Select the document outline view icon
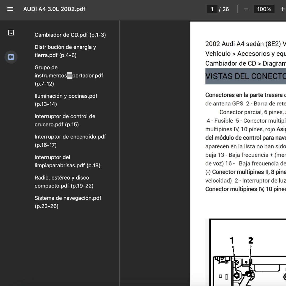The image size is (286, 286). click(11, 57)
